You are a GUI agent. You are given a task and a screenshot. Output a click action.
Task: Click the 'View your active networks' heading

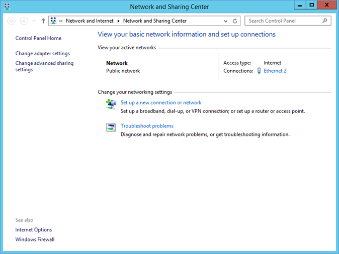127,48
